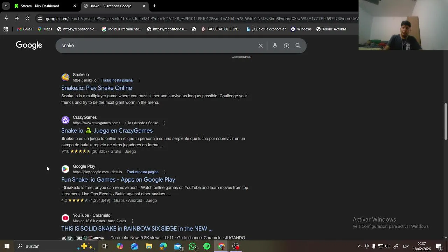
Task: Focus the Google search input with snake
Action: [157, 46]
